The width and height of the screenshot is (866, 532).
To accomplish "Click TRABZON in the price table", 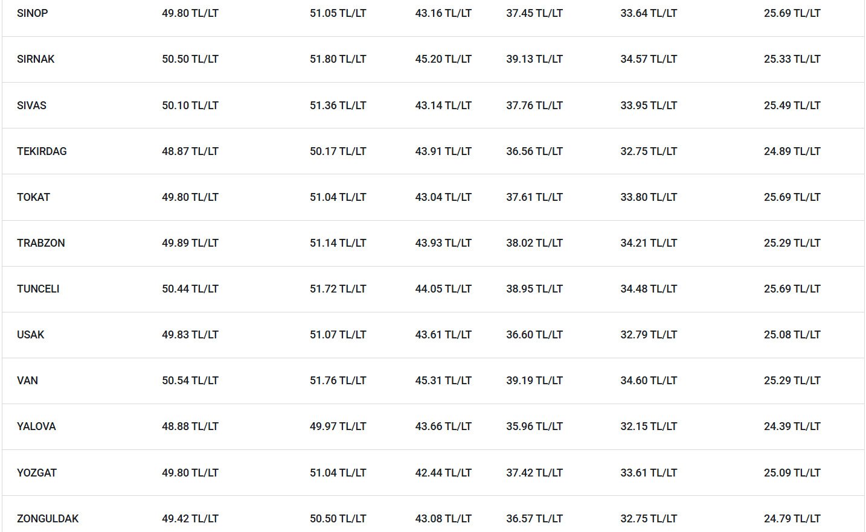I will coord(40,243).
